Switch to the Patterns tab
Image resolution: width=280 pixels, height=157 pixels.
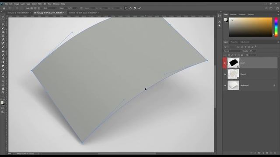click(x=251, y=14)
